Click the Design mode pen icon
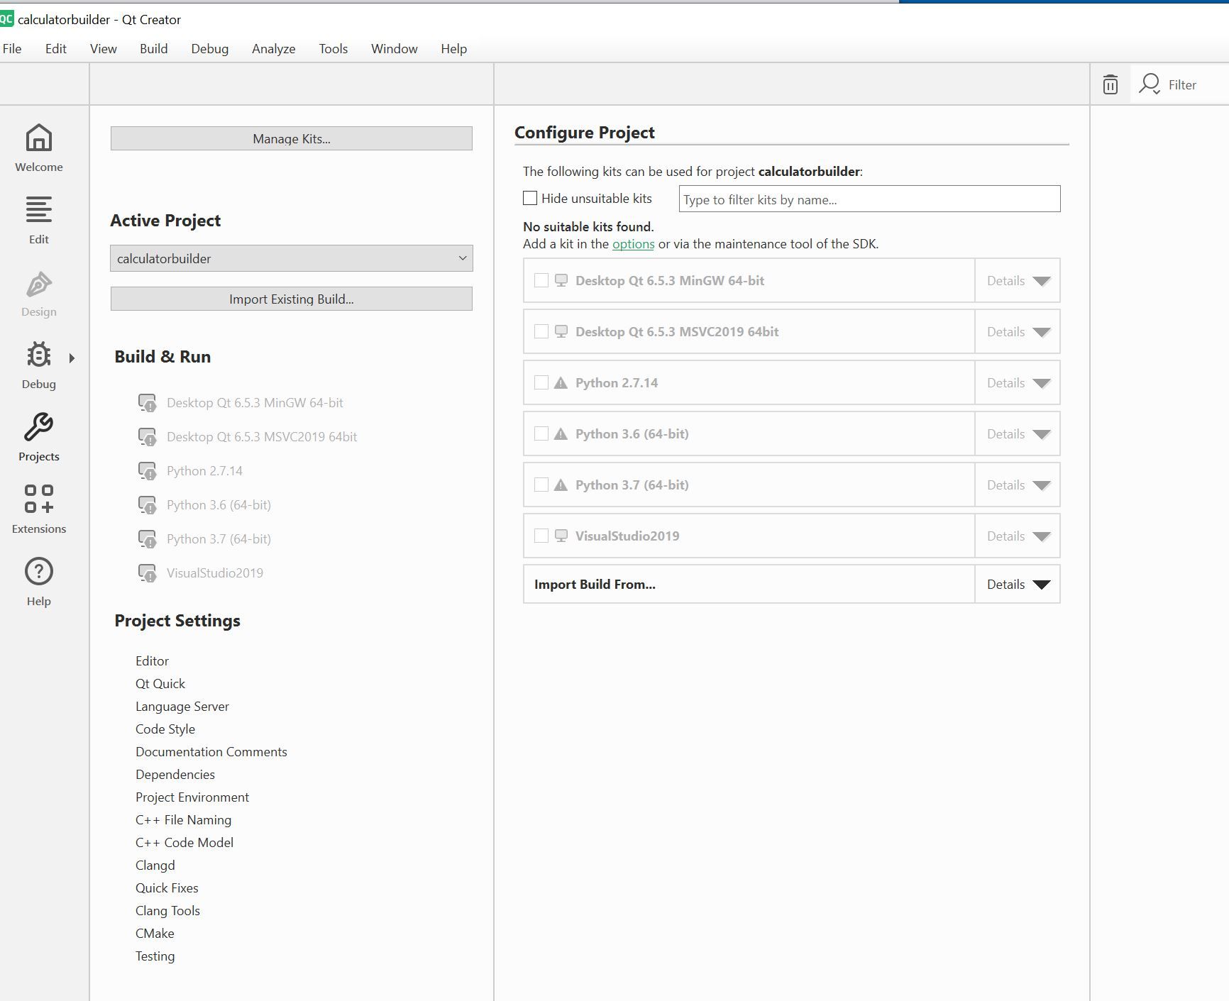The height and width of the screenshot is (1001, 1229). pyautogui.click(x=39, y=284)
